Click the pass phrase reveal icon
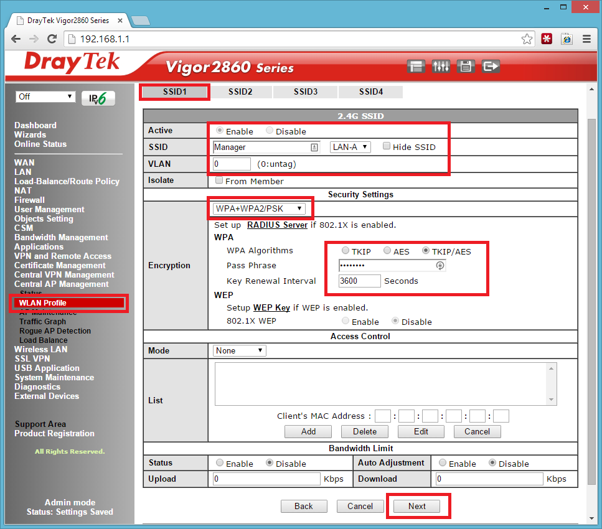The height and width of the screenshot is (529, 602). click(x=440, y=266)
